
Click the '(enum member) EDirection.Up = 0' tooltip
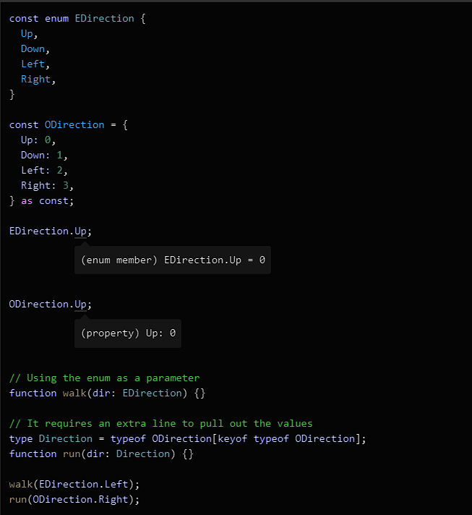click(x=172, y=260)
